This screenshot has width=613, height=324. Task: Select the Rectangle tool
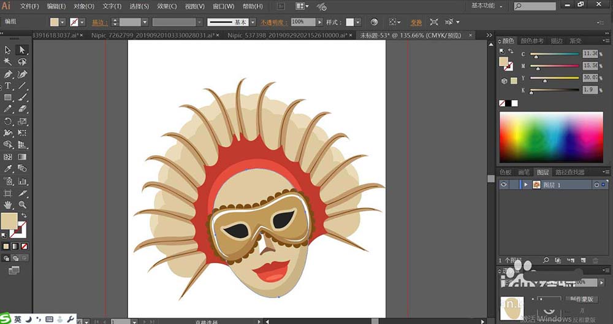[8, 98]
